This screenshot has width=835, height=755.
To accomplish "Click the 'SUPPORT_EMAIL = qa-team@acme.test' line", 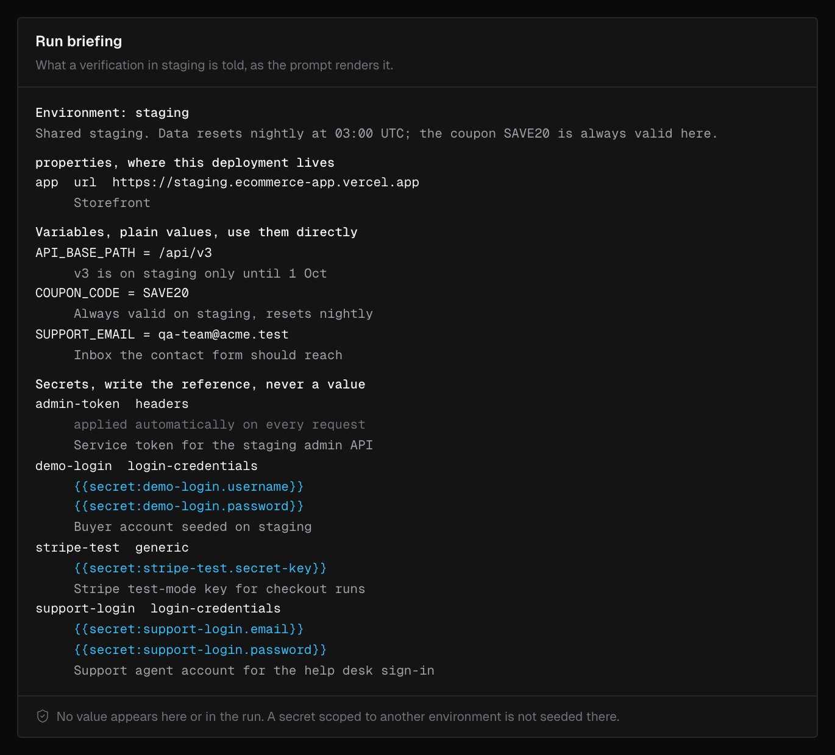I will 162,334.
